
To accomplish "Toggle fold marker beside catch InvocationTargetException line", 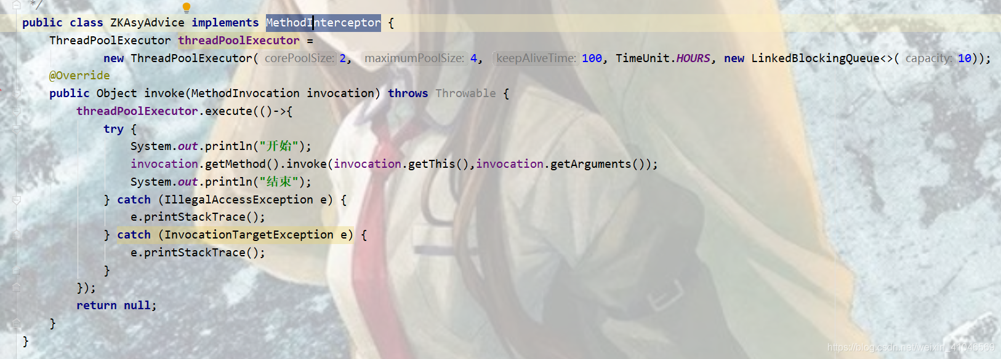I will pyautogui.click(x=17, y=235).
